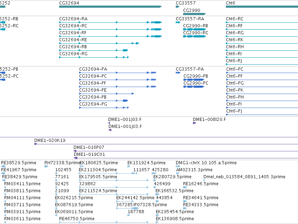Click protein Cht6-PC label
The width and height of the screenshot is (298, 224).
235,69
